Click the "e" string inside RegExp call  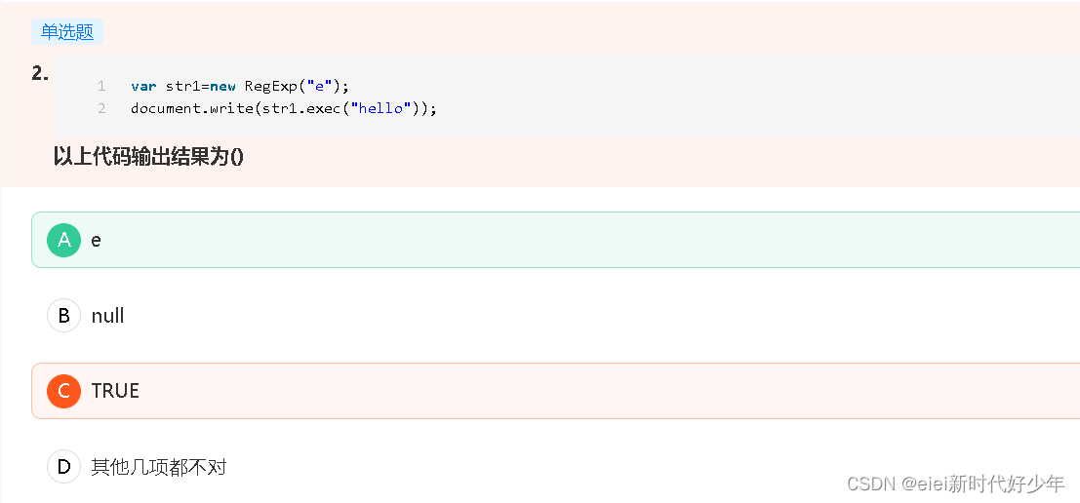click(x=319, y=86)
